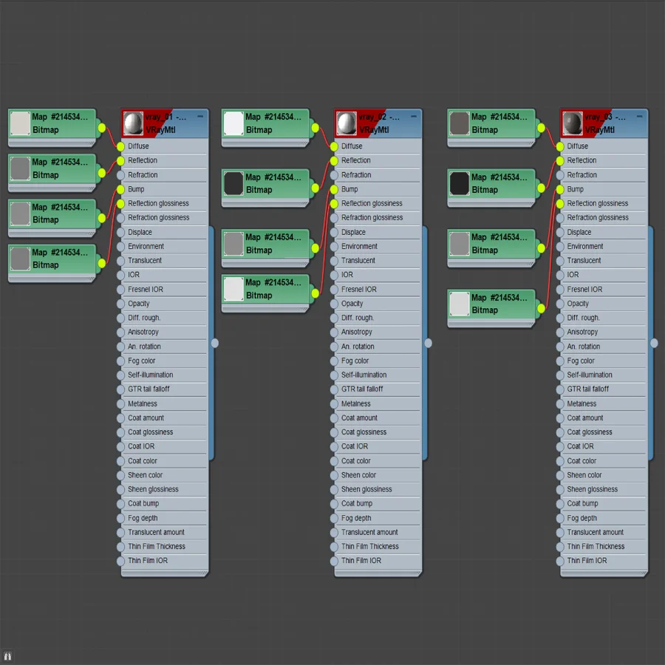Screen dimensions: 665x665
Task: Click the Coat IOR socket on vray_03
Action: tap(560, 446)
